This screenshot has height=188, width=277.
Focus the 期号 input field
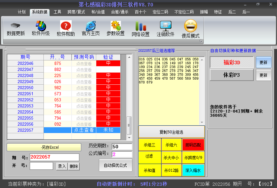54,157
